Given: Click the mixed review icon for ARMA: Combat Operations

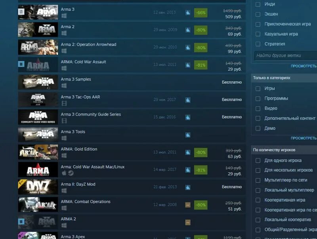Looking at the screenshot, I should [187, 205].
